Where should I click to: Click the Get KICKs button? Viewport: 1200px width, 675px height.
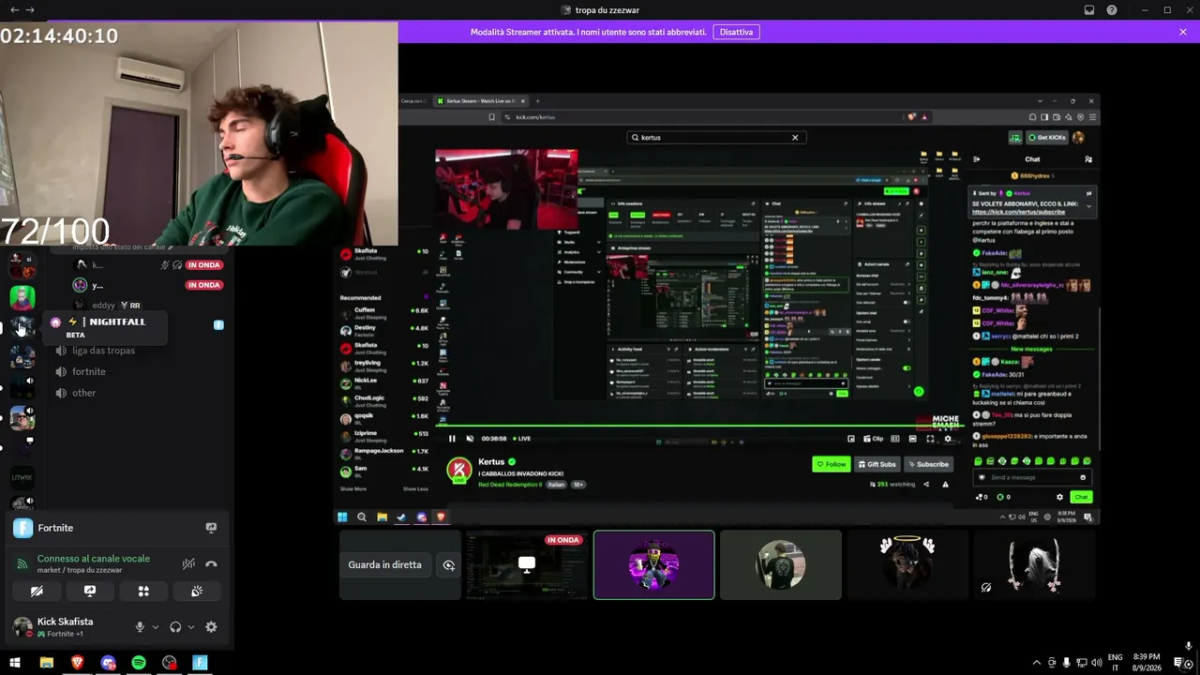[1047, 138]
